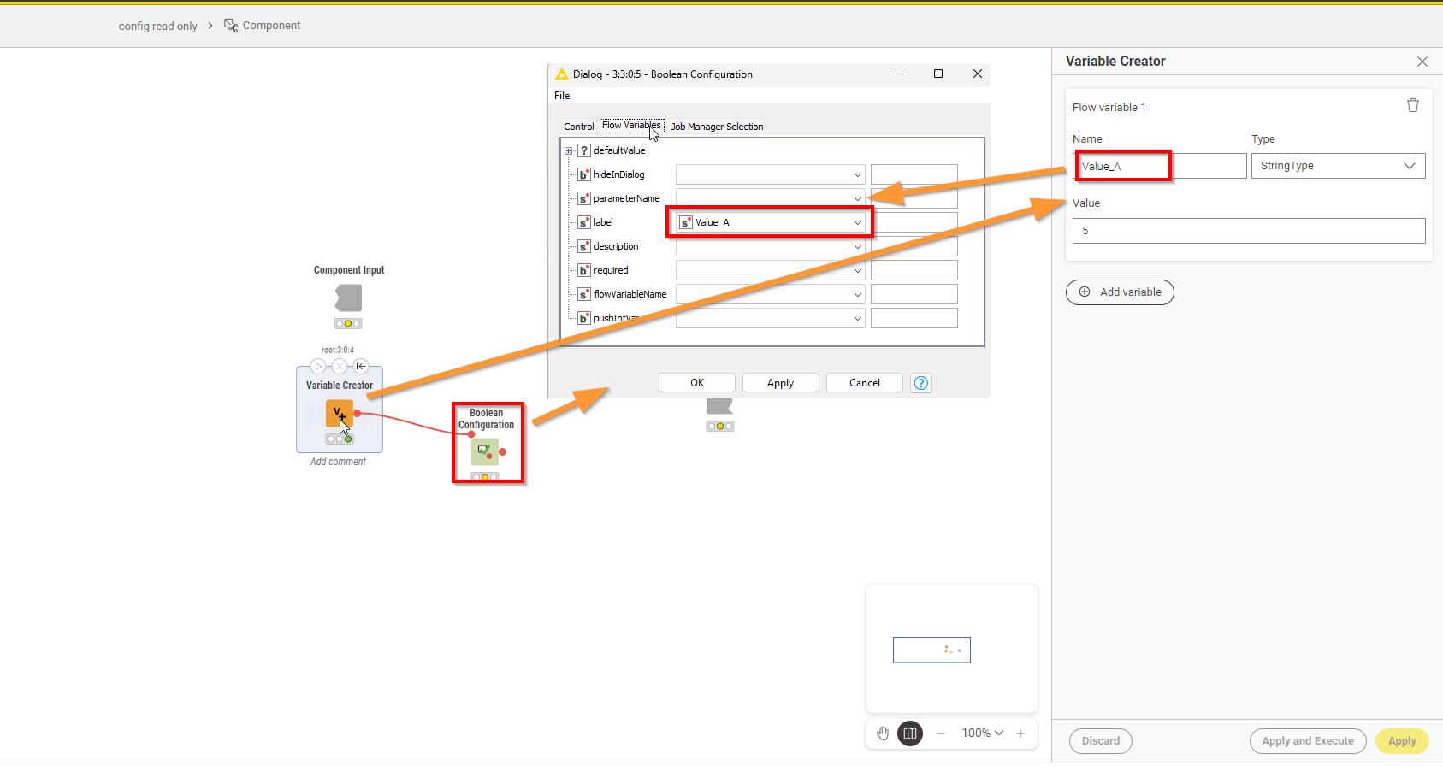Select the Component Input node icon
1443x766 pixels.
[348, 298]
